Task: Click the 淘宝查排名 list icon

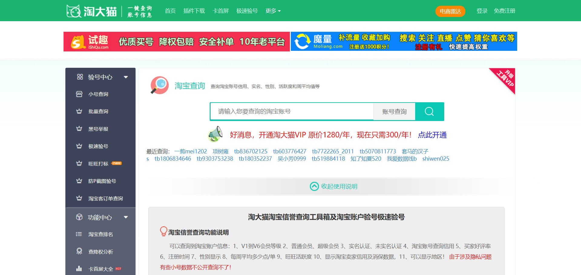Action: (x=79, y=234)
